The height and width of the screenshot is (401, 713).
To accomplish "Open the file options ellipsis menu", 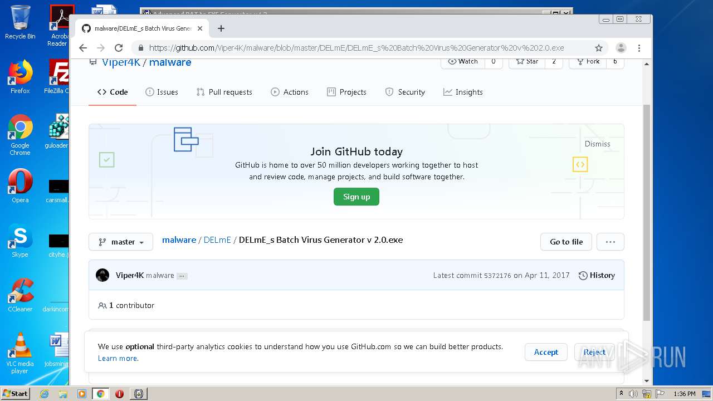I will click(610, 242).
